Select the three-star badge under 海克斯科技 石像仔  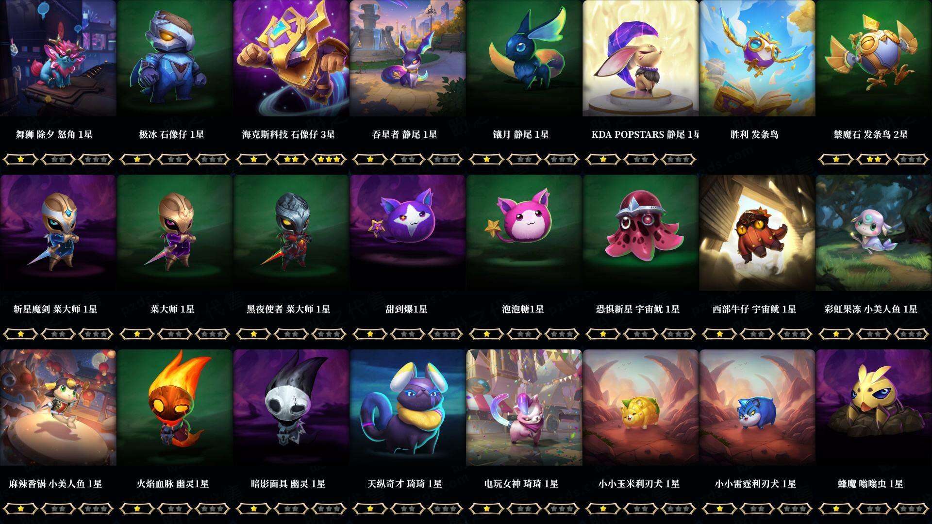pyautogui.click(x=329, y=159)
